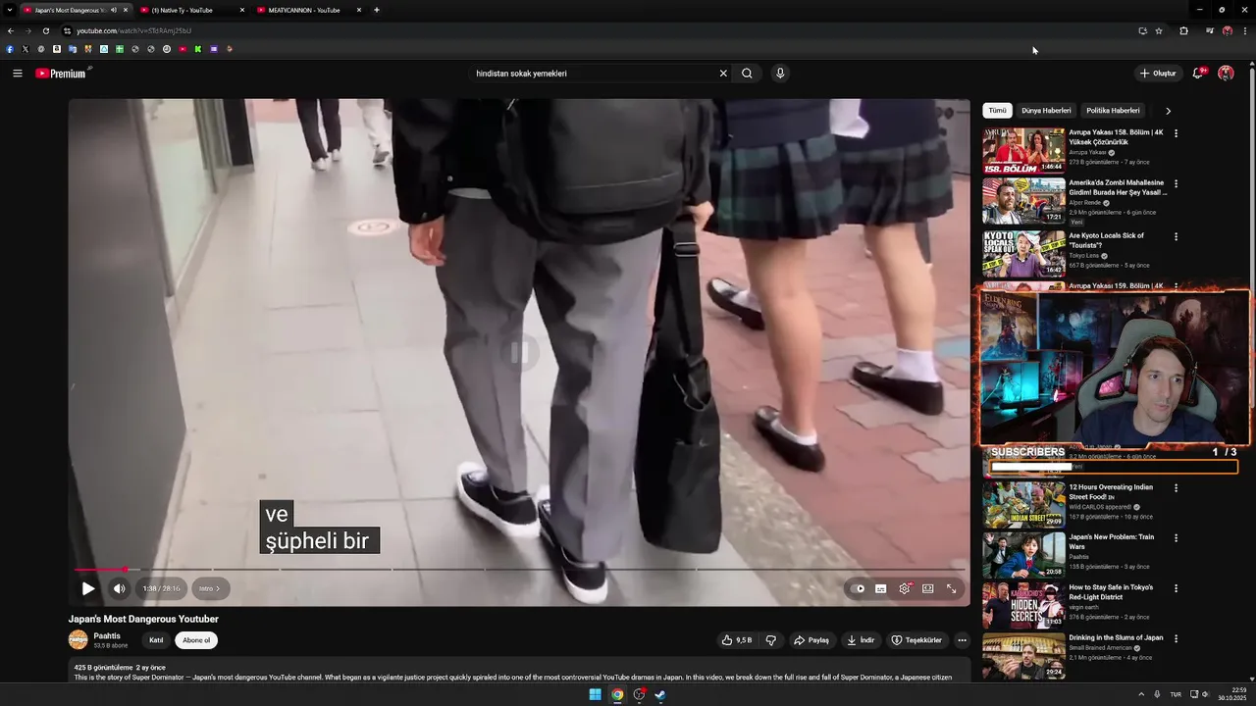The width and height of the screenshot is (1256, 706).
Task: Mute the video with speaker icon
Action: pyautogui.click(x=119, y=588)
